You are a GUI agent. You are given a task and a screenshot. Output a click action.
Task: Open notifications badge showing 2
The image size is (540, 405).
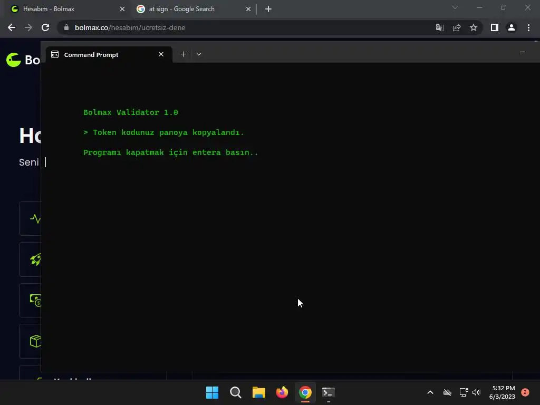(525, 392)
